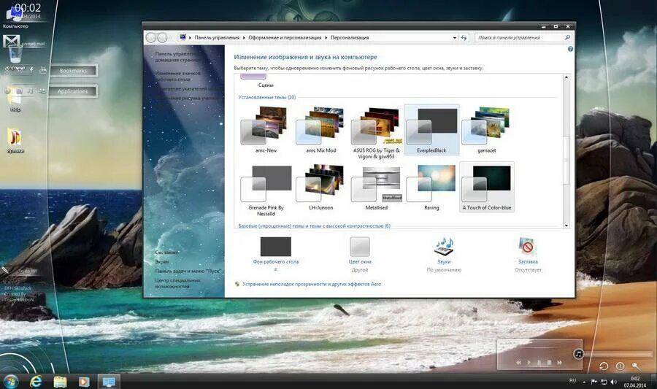Select the Metallised theme
Image resolution: width=657 pixels, height=389 pixels.
(x=376, y=187)
